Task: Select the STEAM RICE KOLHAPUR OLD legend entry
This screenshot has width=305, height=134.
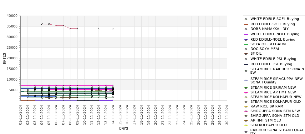Action: [275, 102]
